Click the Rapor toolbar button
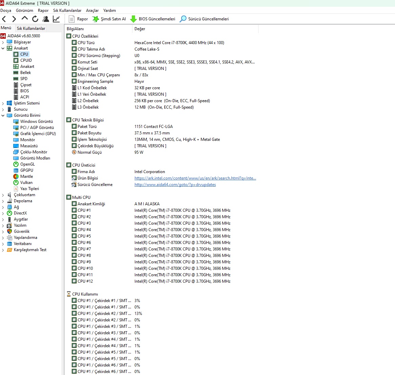This screenshot has height=375, width=395. tap(78, 19)
